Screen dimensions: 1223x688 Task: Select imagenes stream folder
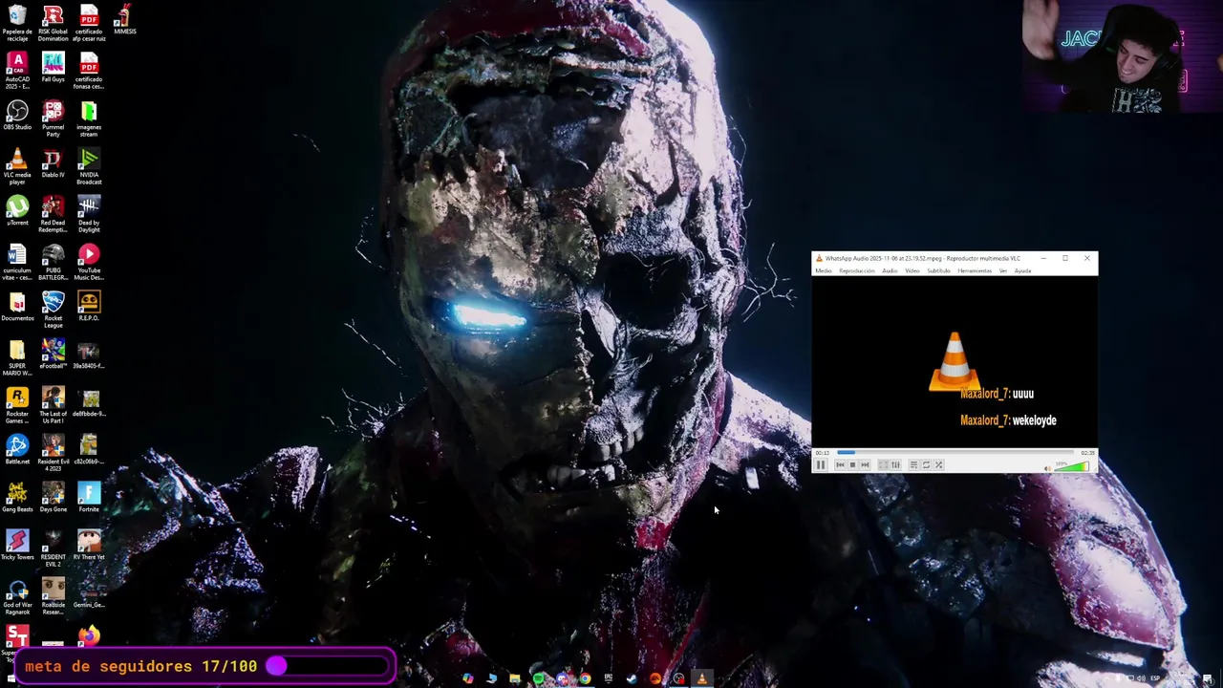(89, 119)
